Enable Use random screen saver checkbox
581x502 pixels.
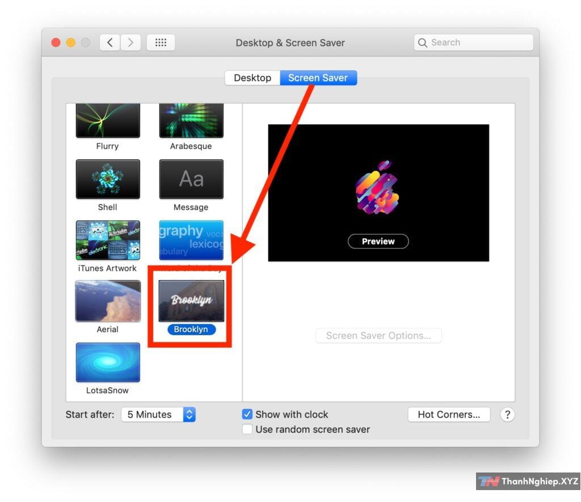pos(247,429)
